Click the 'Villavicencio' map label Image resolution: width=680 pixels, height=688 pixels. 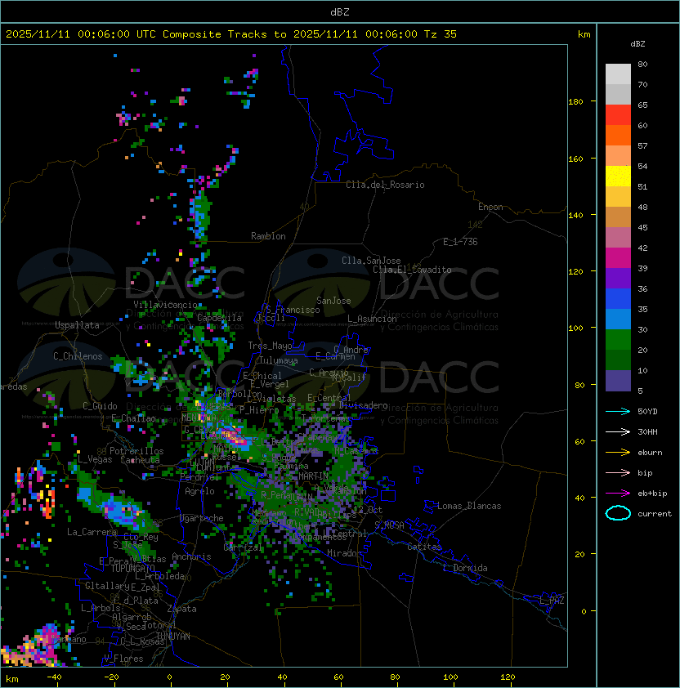point(165,305)
